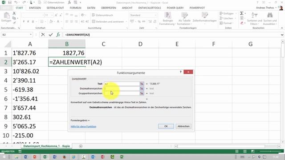Image resolution: width=285 pixels, height=160 pixels.
Task: Add new sheet with plus icon
Action: point(81,146)
